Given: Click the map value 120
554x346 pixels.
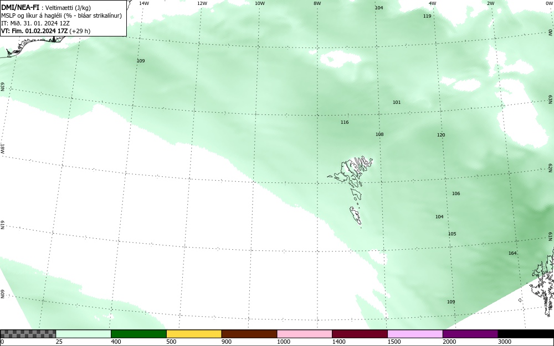Looking at the screenshot, I should pos(441,135).
